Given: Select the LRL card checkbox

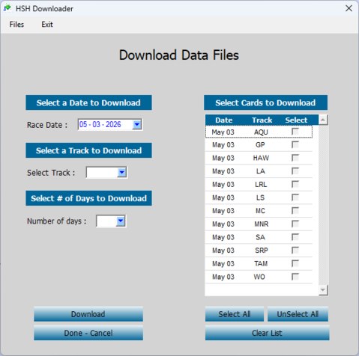Looking at the screenshot, I should (x=295, y=184).
